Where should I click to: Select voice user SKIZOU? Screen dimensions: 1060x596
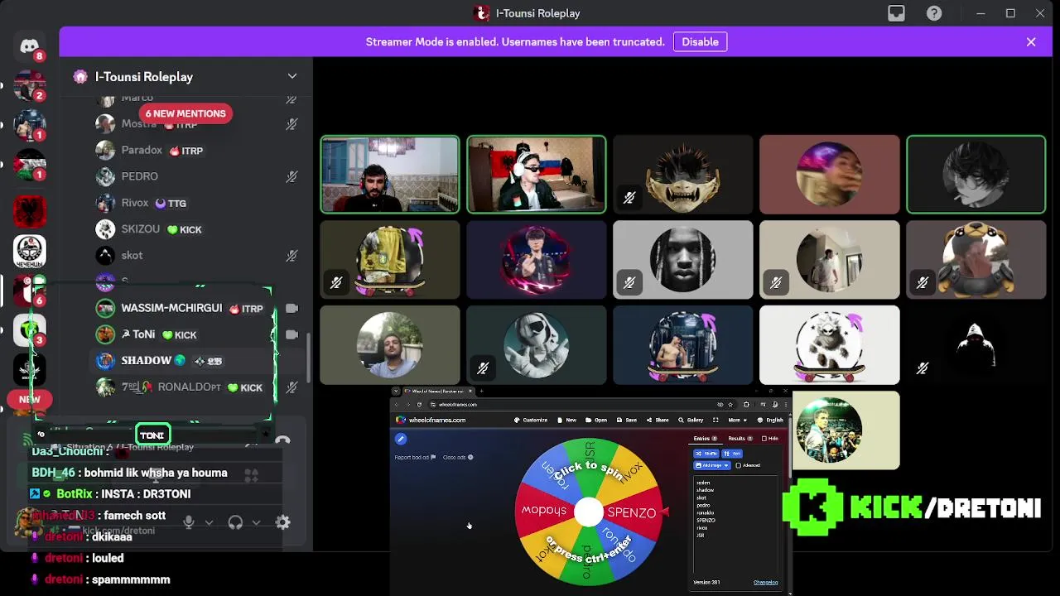[x=195, y=229]
